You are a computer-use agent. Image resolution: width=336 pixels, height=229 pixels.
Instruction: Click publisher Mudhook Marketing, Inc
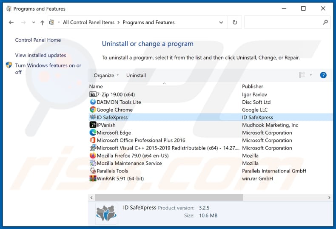click(270, 125)
